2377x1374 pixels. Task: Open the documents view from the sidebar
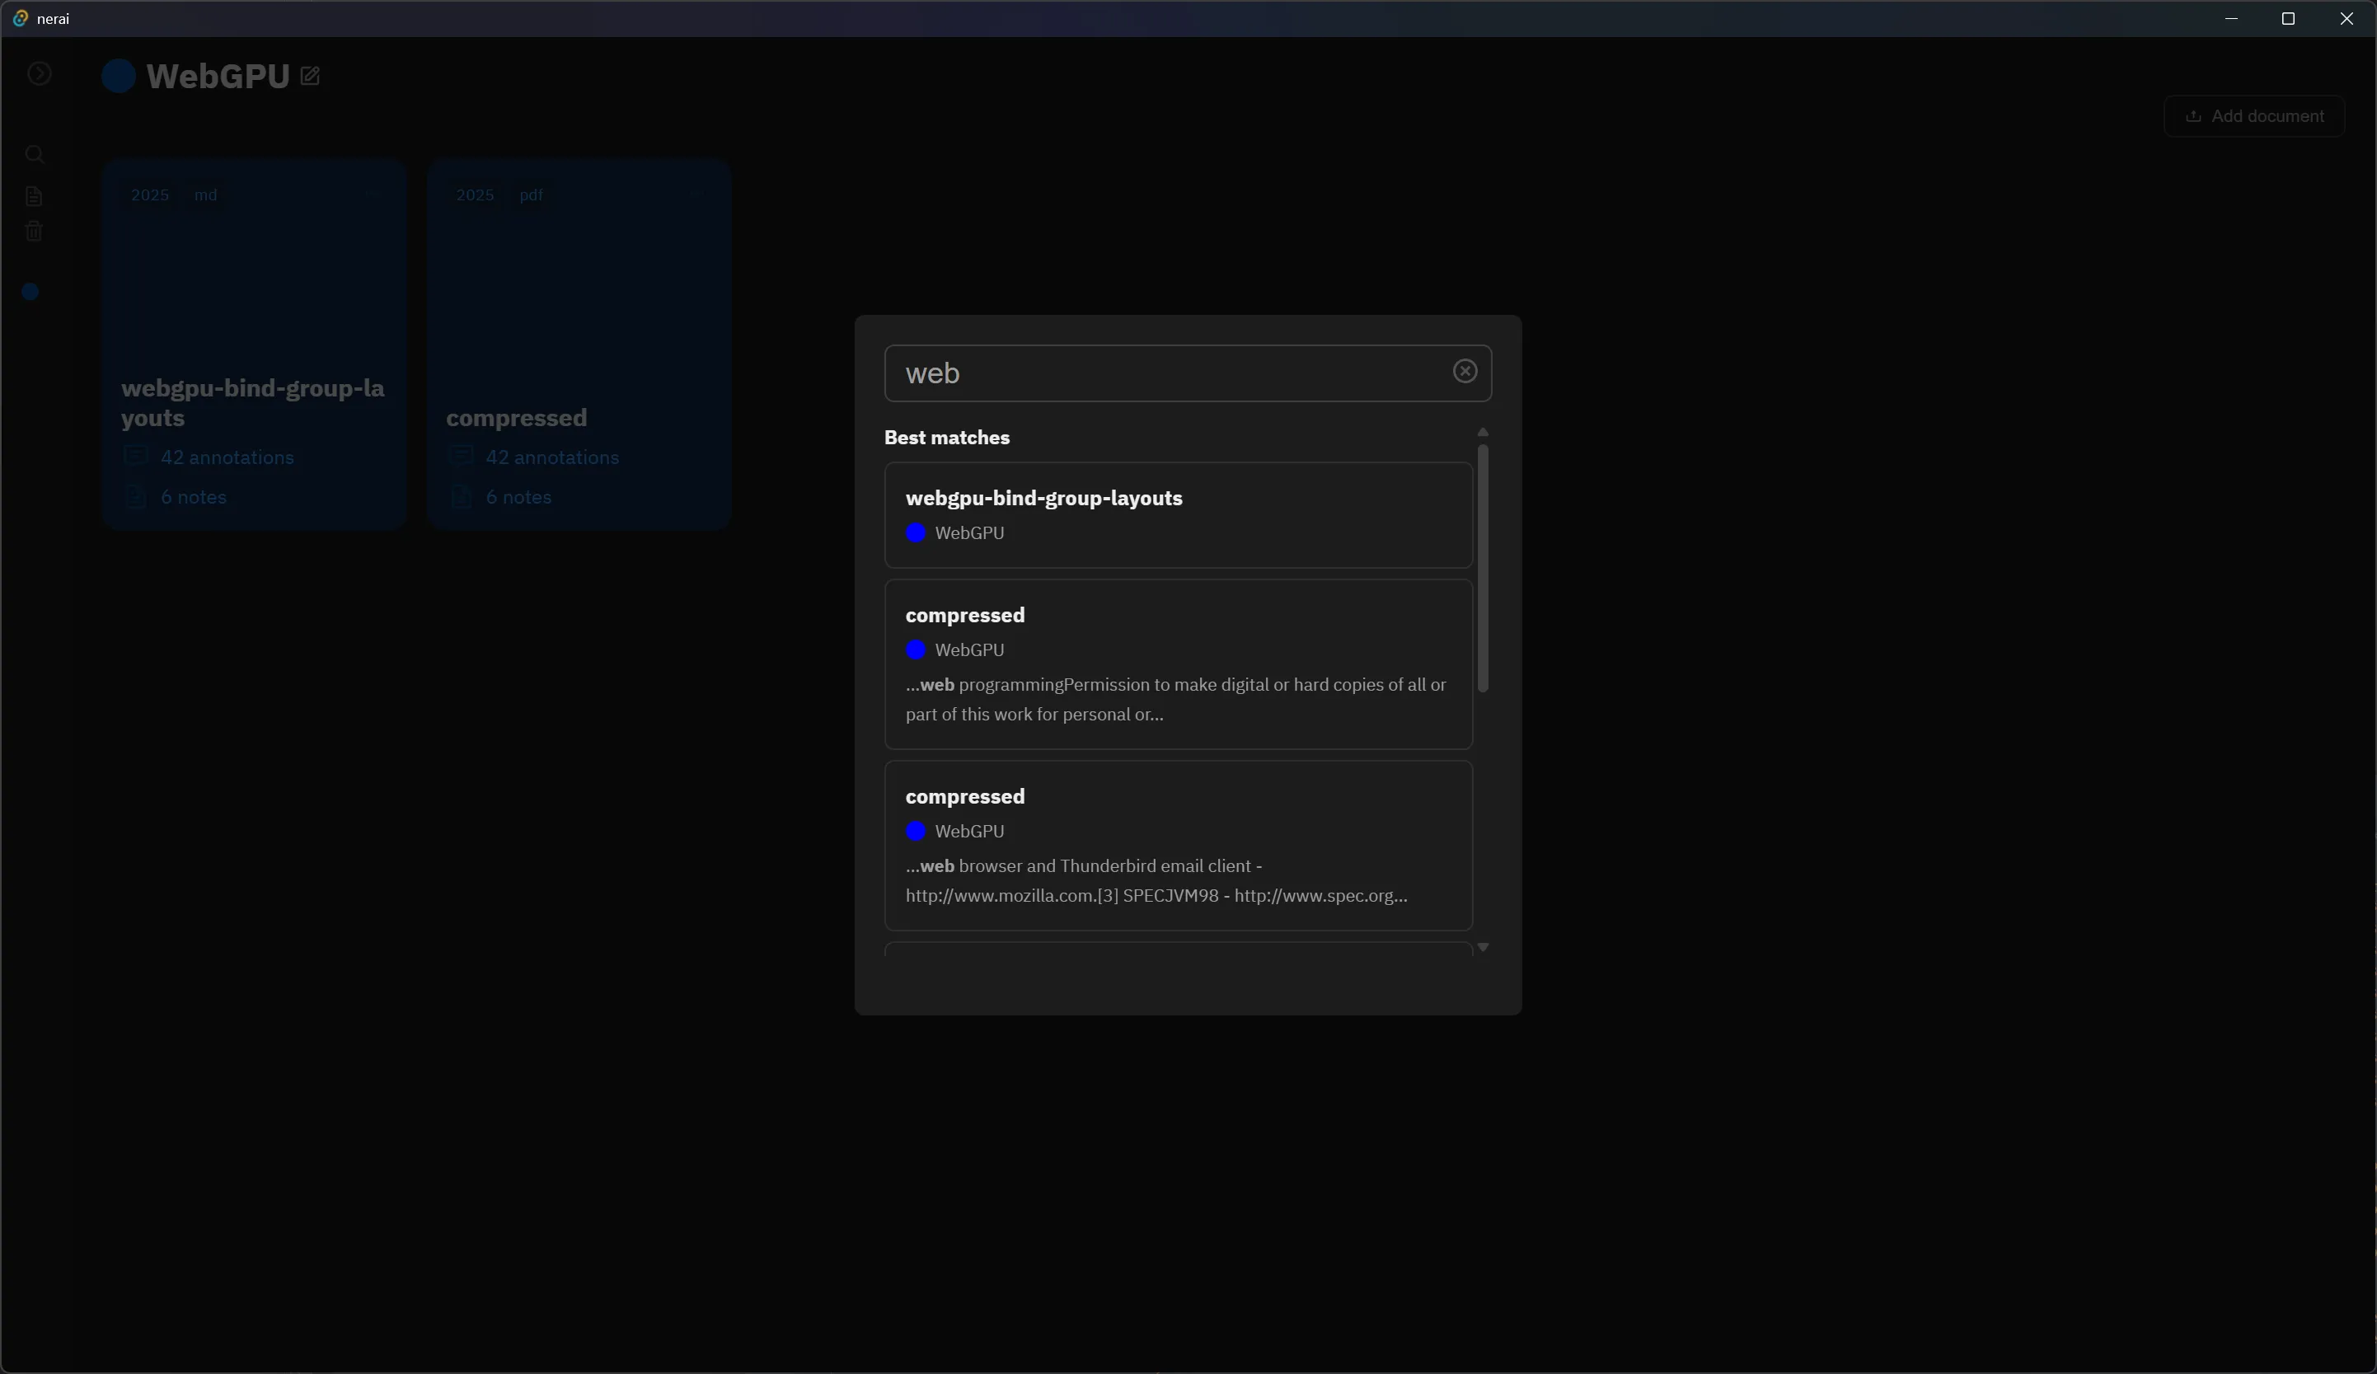[x=35, y=195]
